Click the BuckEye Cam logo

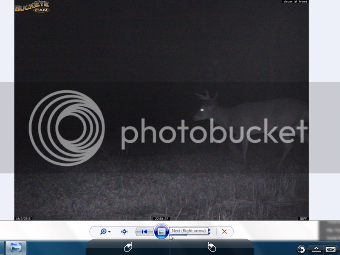(32, 7)
